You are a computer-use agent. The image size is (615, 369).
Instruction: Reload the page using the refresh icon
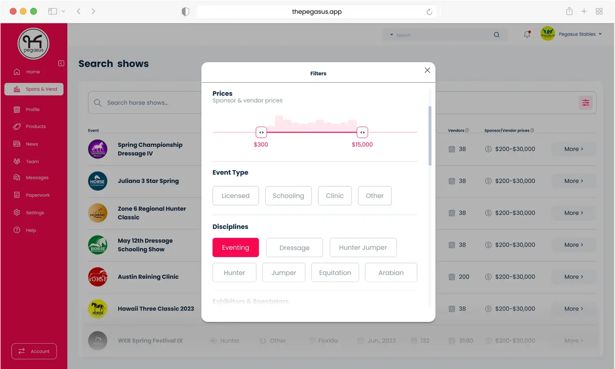[x=429, y=12]
